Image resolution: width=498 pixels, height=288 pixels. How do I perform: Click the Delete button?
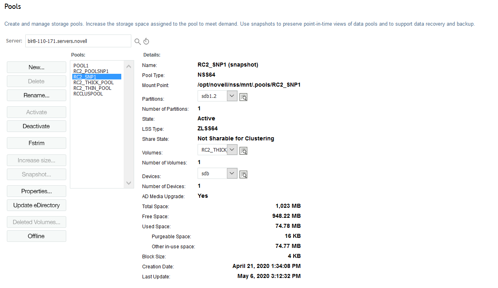(x=36, y=81)
